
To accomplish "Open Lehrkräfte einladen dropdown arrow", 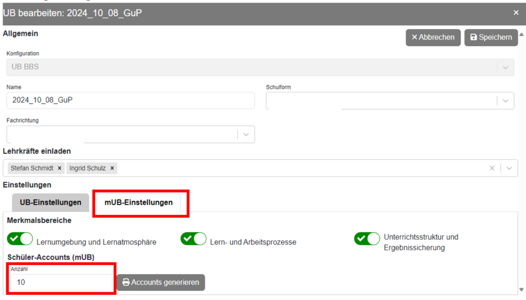I will click(x=509, y=168).
